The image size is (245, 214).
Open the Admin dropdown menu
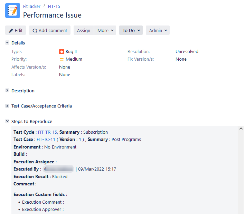(x=158, y=30)
